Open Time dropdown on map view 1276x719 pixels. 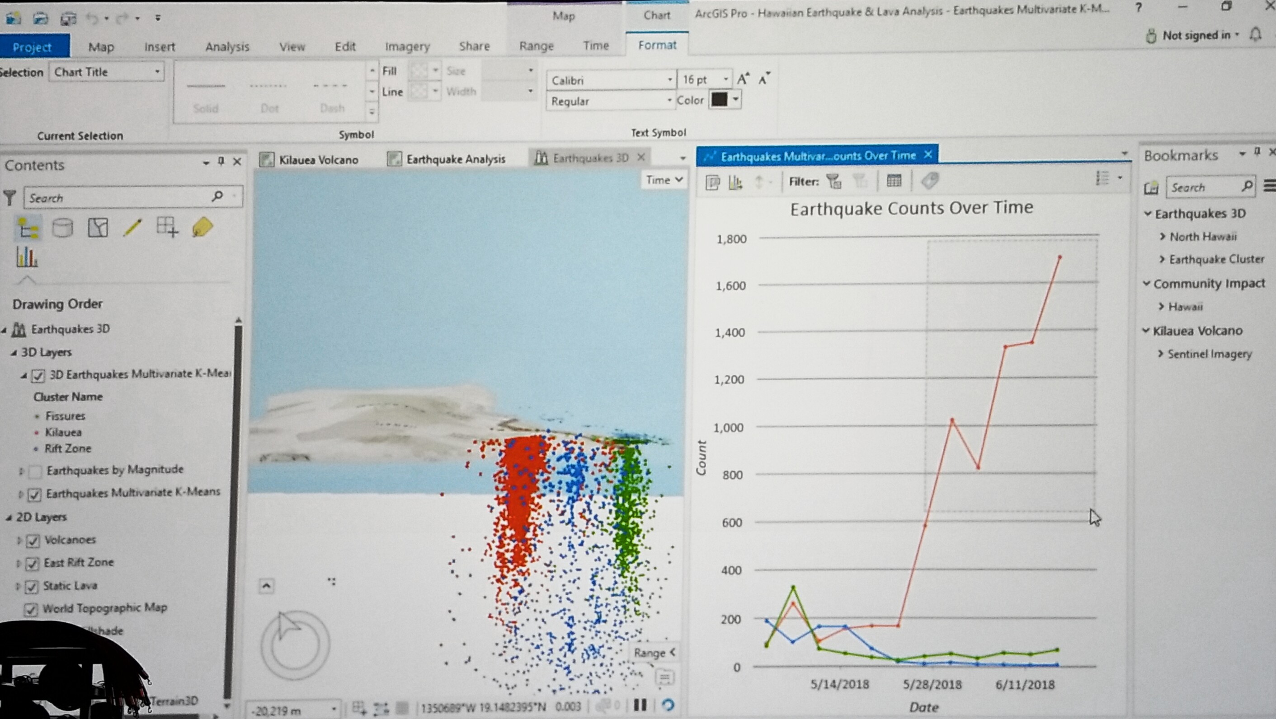tap(664, 180)
